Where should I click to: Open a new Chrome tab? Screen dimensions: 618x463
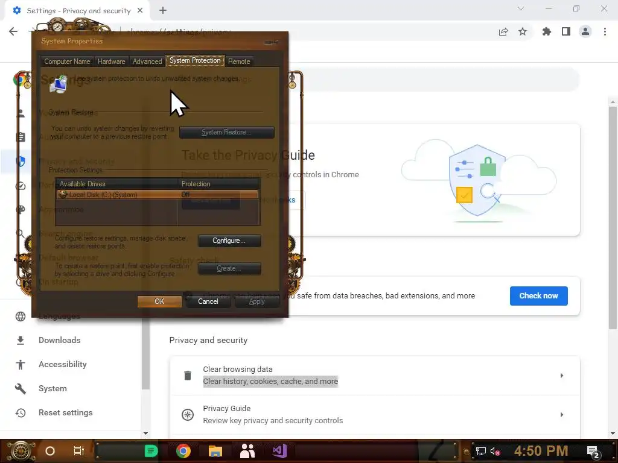click(x=163, y=11)
